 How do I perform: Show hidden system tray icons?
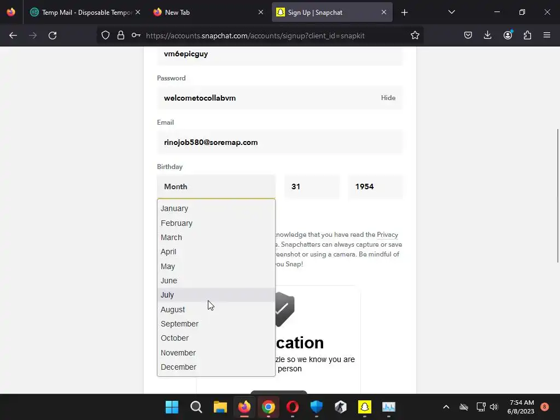446,407
